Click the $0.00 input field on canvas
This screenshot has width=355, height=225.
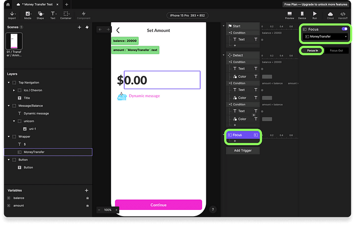point(162,80)
